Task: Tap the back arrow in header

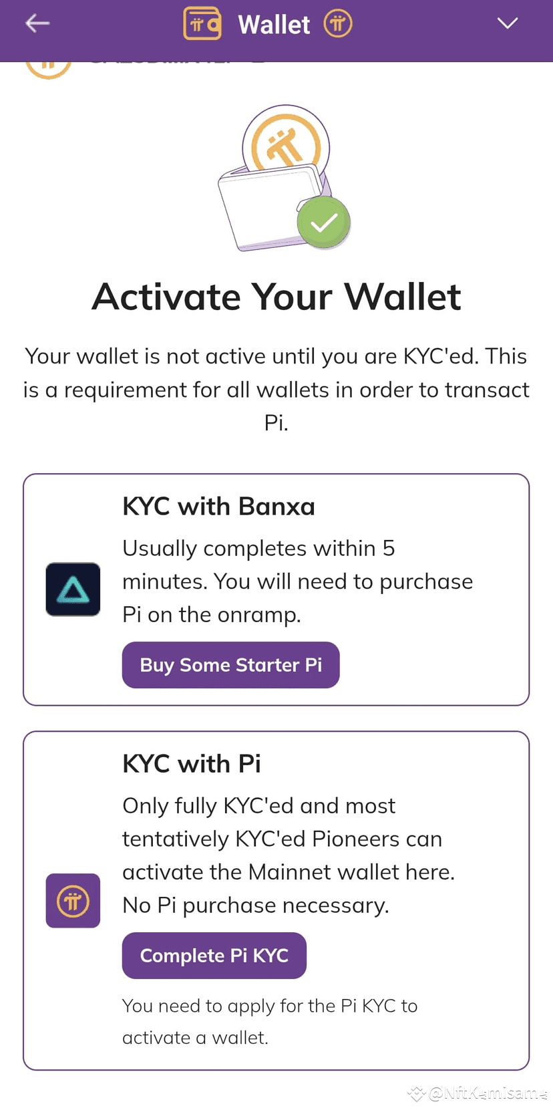Action: point(37,23)
